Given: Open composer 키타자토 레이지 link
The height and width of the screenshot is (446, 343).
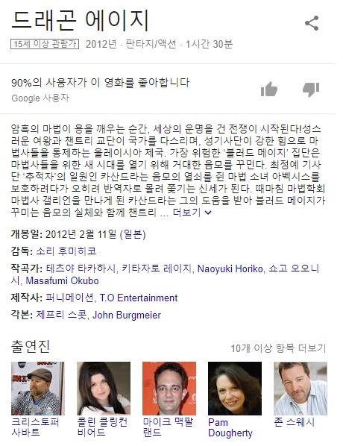Looking at the screenshot, I should 157,268.
